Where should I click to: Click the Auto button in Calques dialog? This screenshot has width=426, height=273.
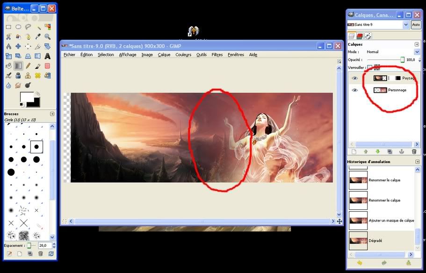click(x=416, y=25)
